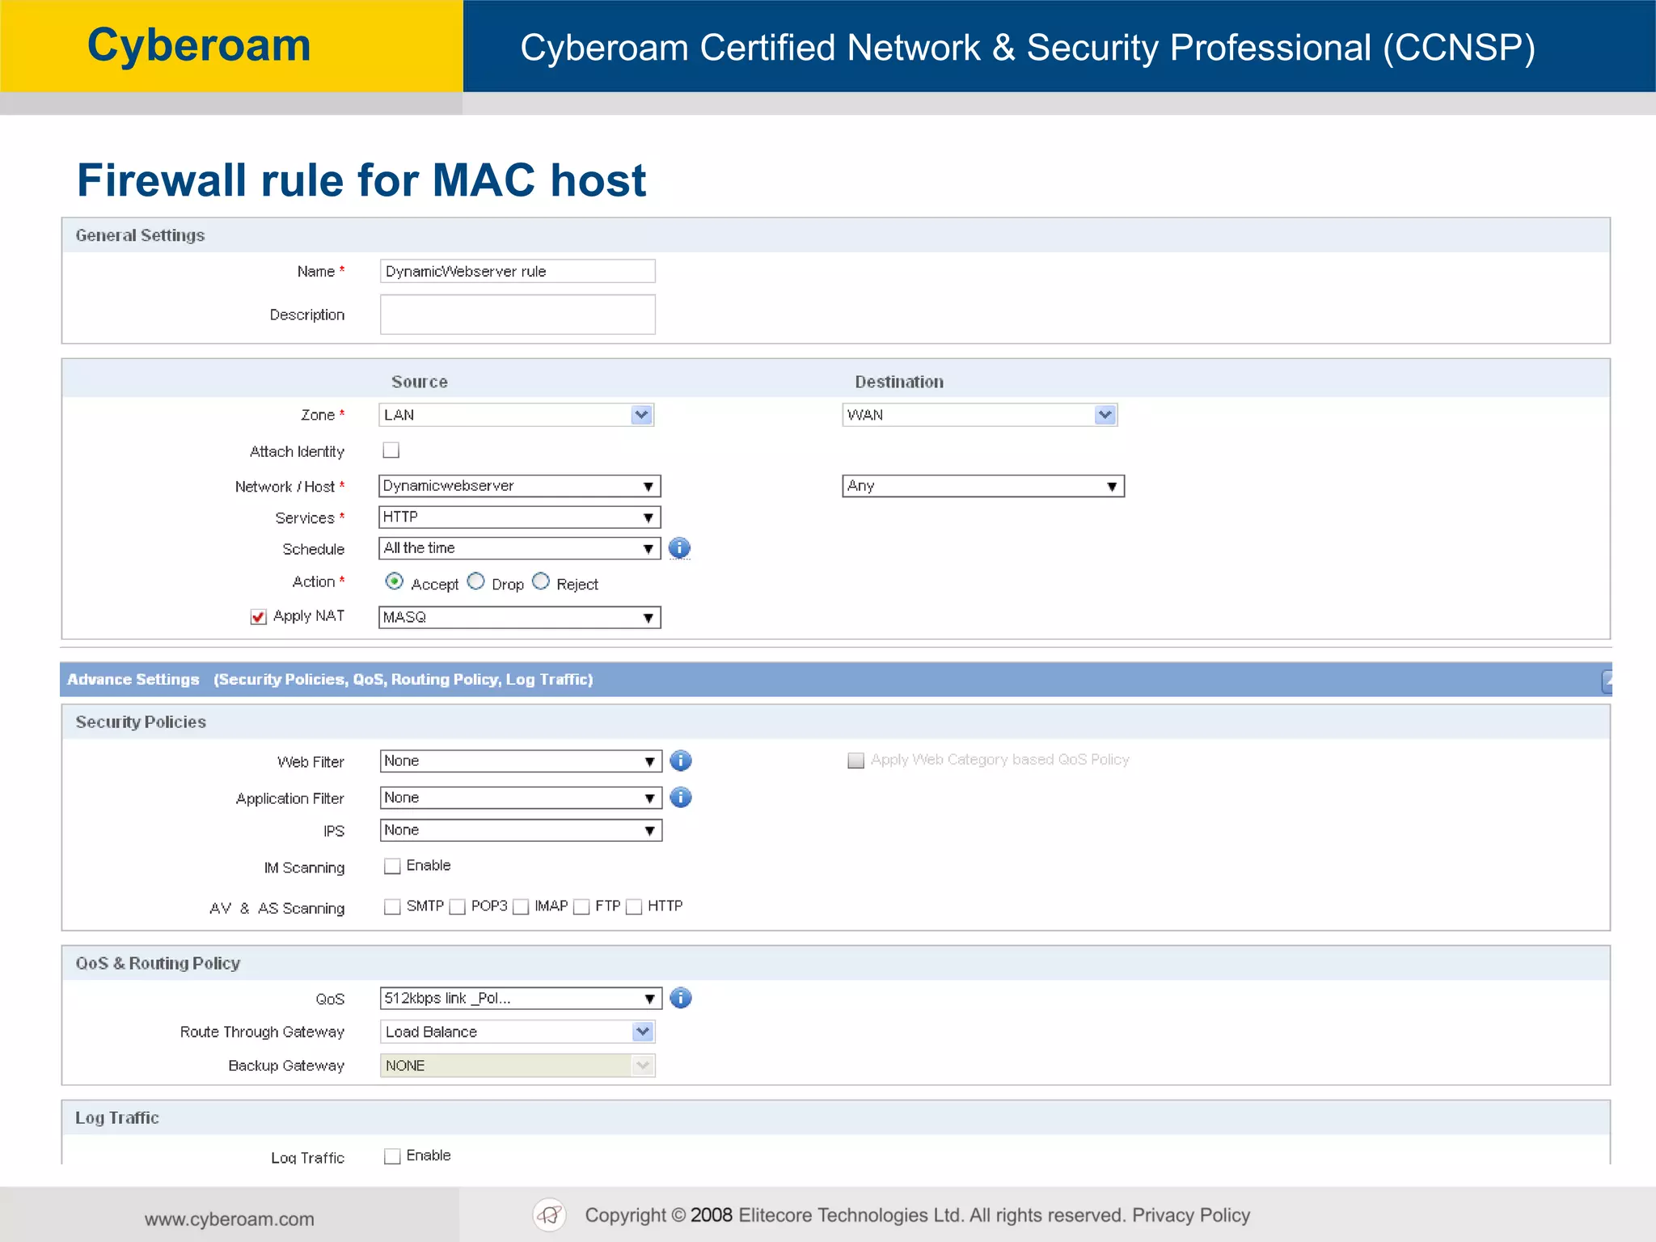Check SMTP under AV & AS Scanning

click(x=392, y=906)
